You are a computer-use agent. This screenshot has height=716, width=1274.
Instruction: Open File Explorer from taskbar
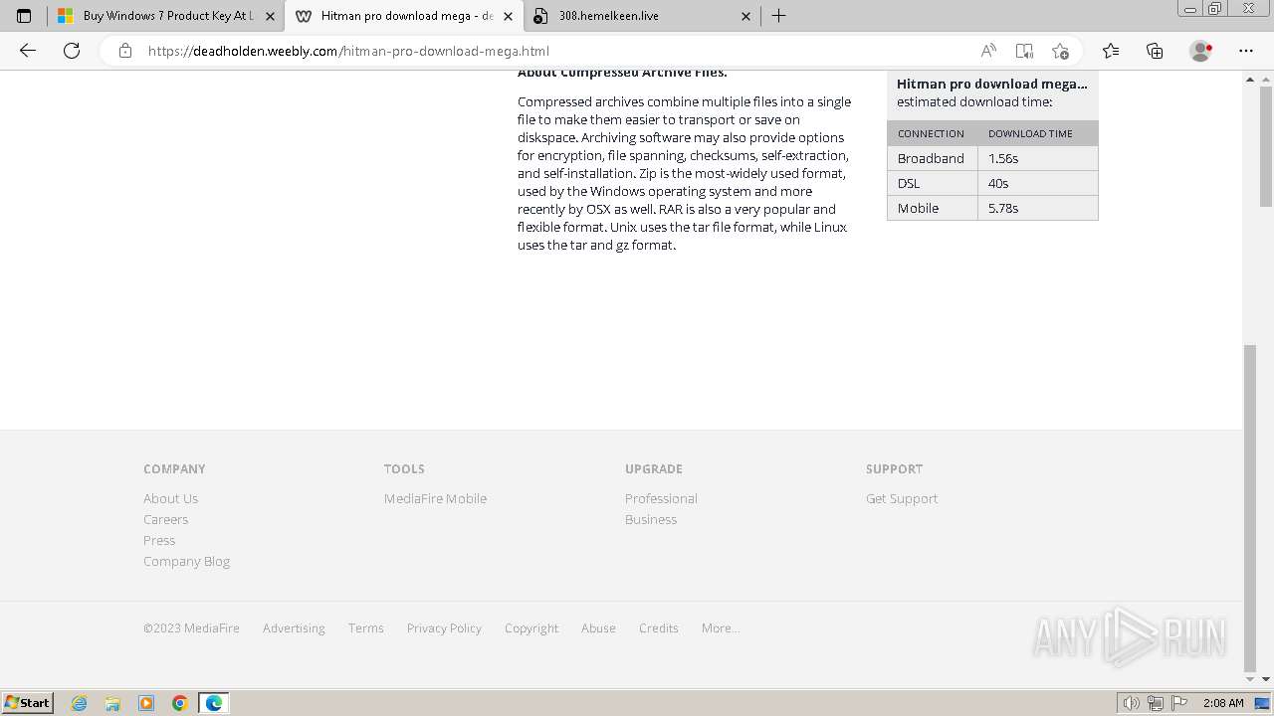(x=112, y=703)
